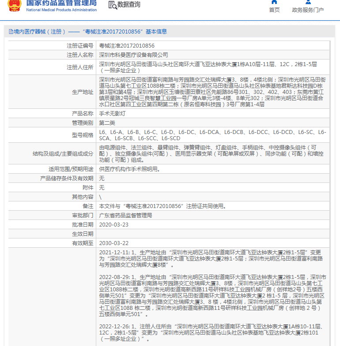Viewport: 340px width, 346px height.
Task: Select the 2022-12-26 change record paragraph
Action: (211, 333)
